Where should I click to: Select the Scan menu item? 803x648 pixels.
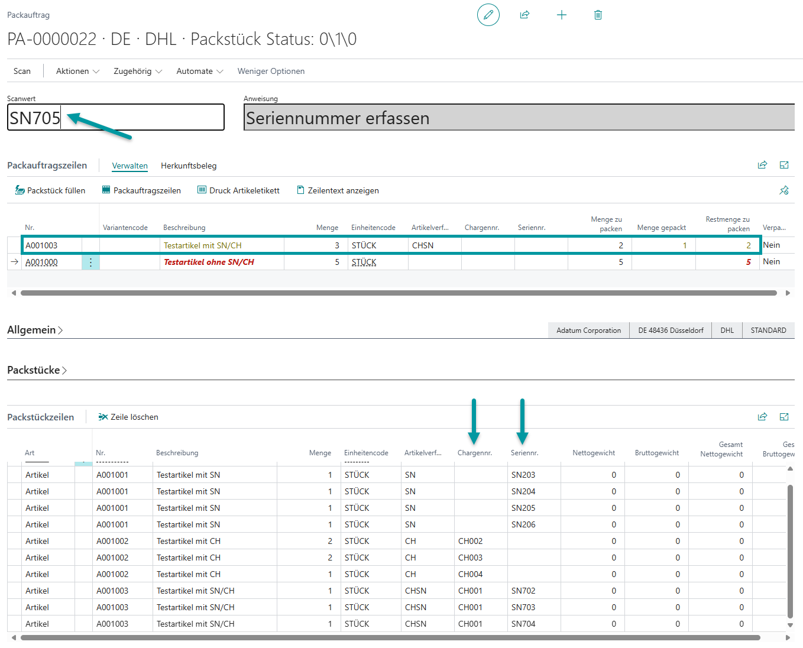22,71
